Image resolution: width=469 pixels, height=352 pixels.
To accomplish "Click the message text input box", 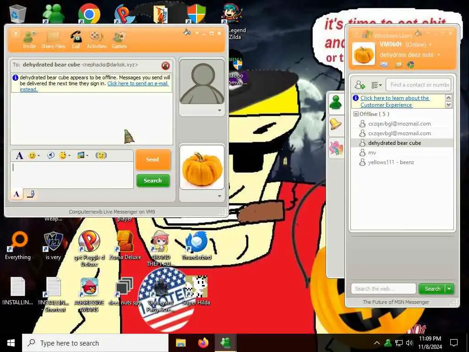I will (x=72, y=175).
